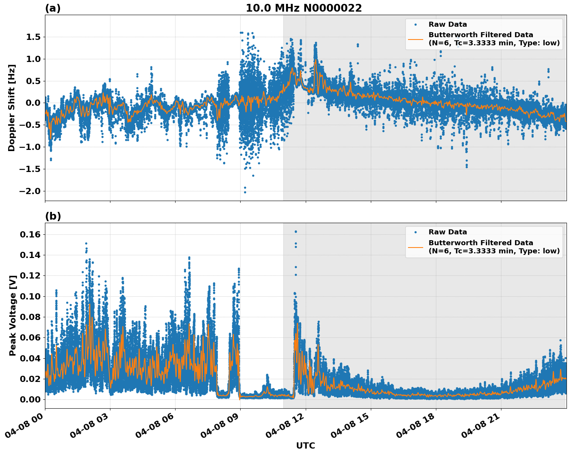Click the 0.16 V outlier point in panel (b)

pos(295,231)
